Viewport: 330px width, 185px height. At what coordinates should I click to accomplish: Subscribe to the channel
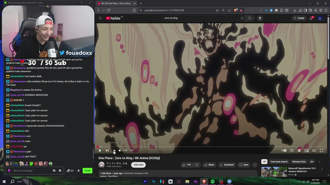(x=138, y=165)
